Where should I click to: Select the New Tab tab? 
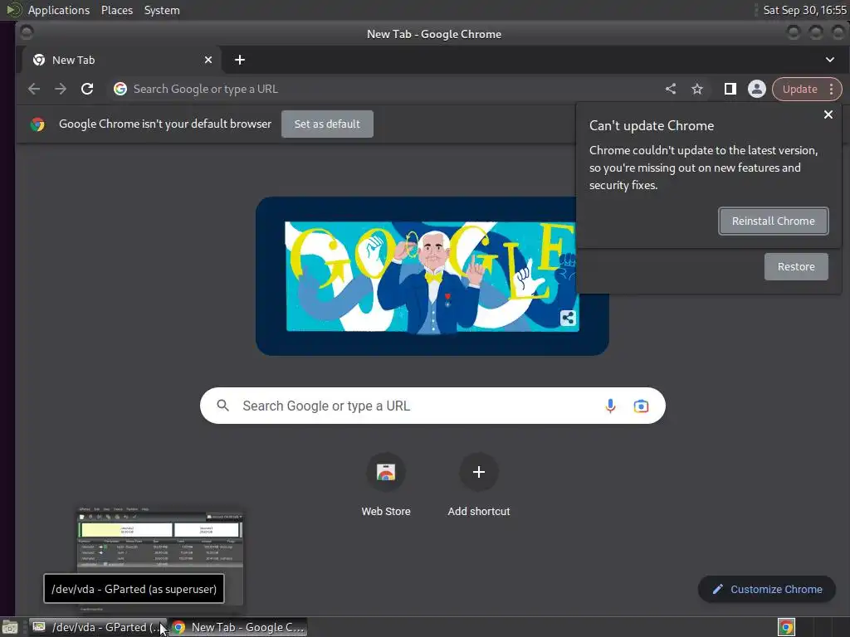click(121, 60)
